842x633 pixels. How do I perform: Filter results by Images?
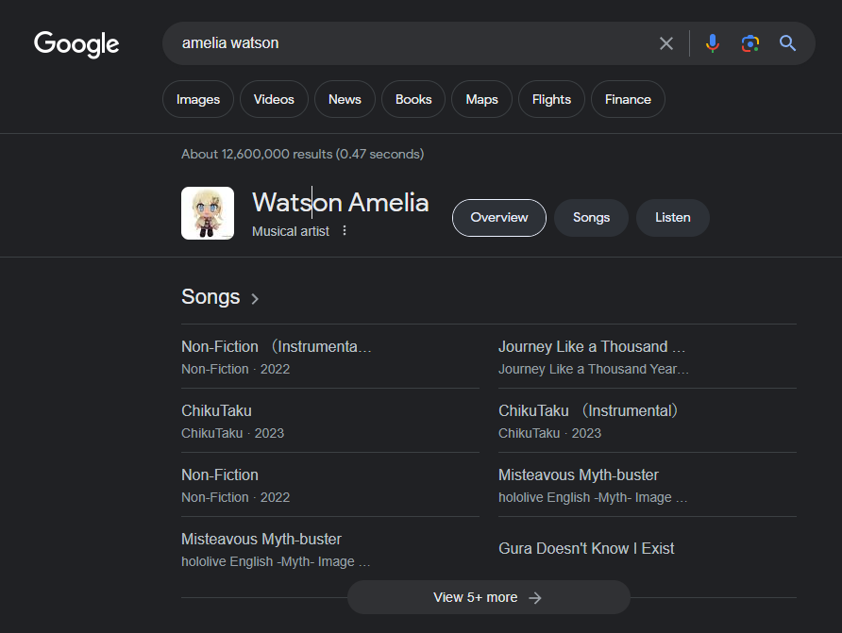click(x=198, y=99)
